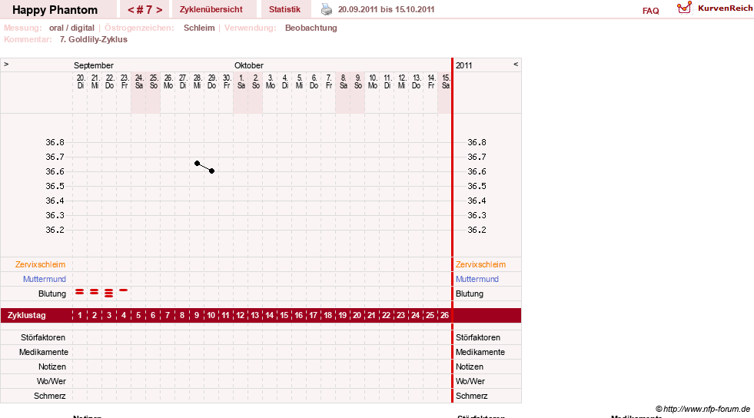The width and height of the screenshot is (754, 418).
Task: Open the Zyklenübersicht tab
Action: pos(211,10)
